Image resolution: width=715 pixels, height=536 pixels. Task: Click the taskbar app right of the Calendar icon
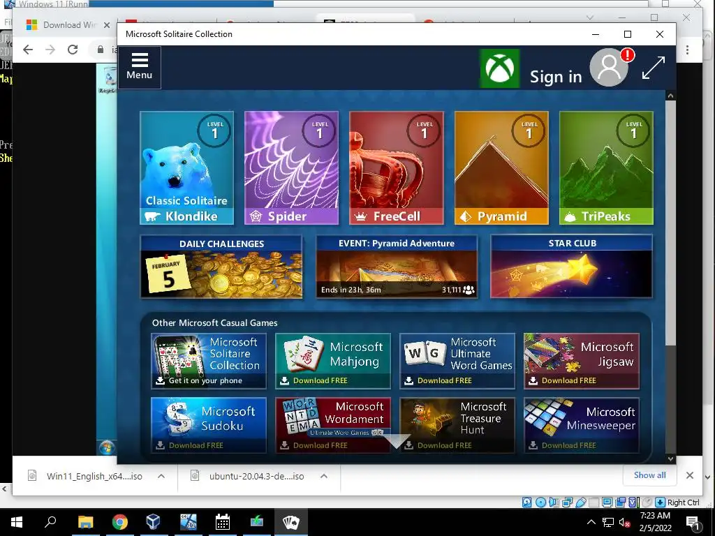click(257, 522)
